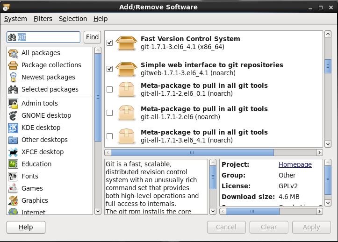Click the package list scroll-up arrow
This screenshot has height=242, width=338.
click(x=328, y=34)
